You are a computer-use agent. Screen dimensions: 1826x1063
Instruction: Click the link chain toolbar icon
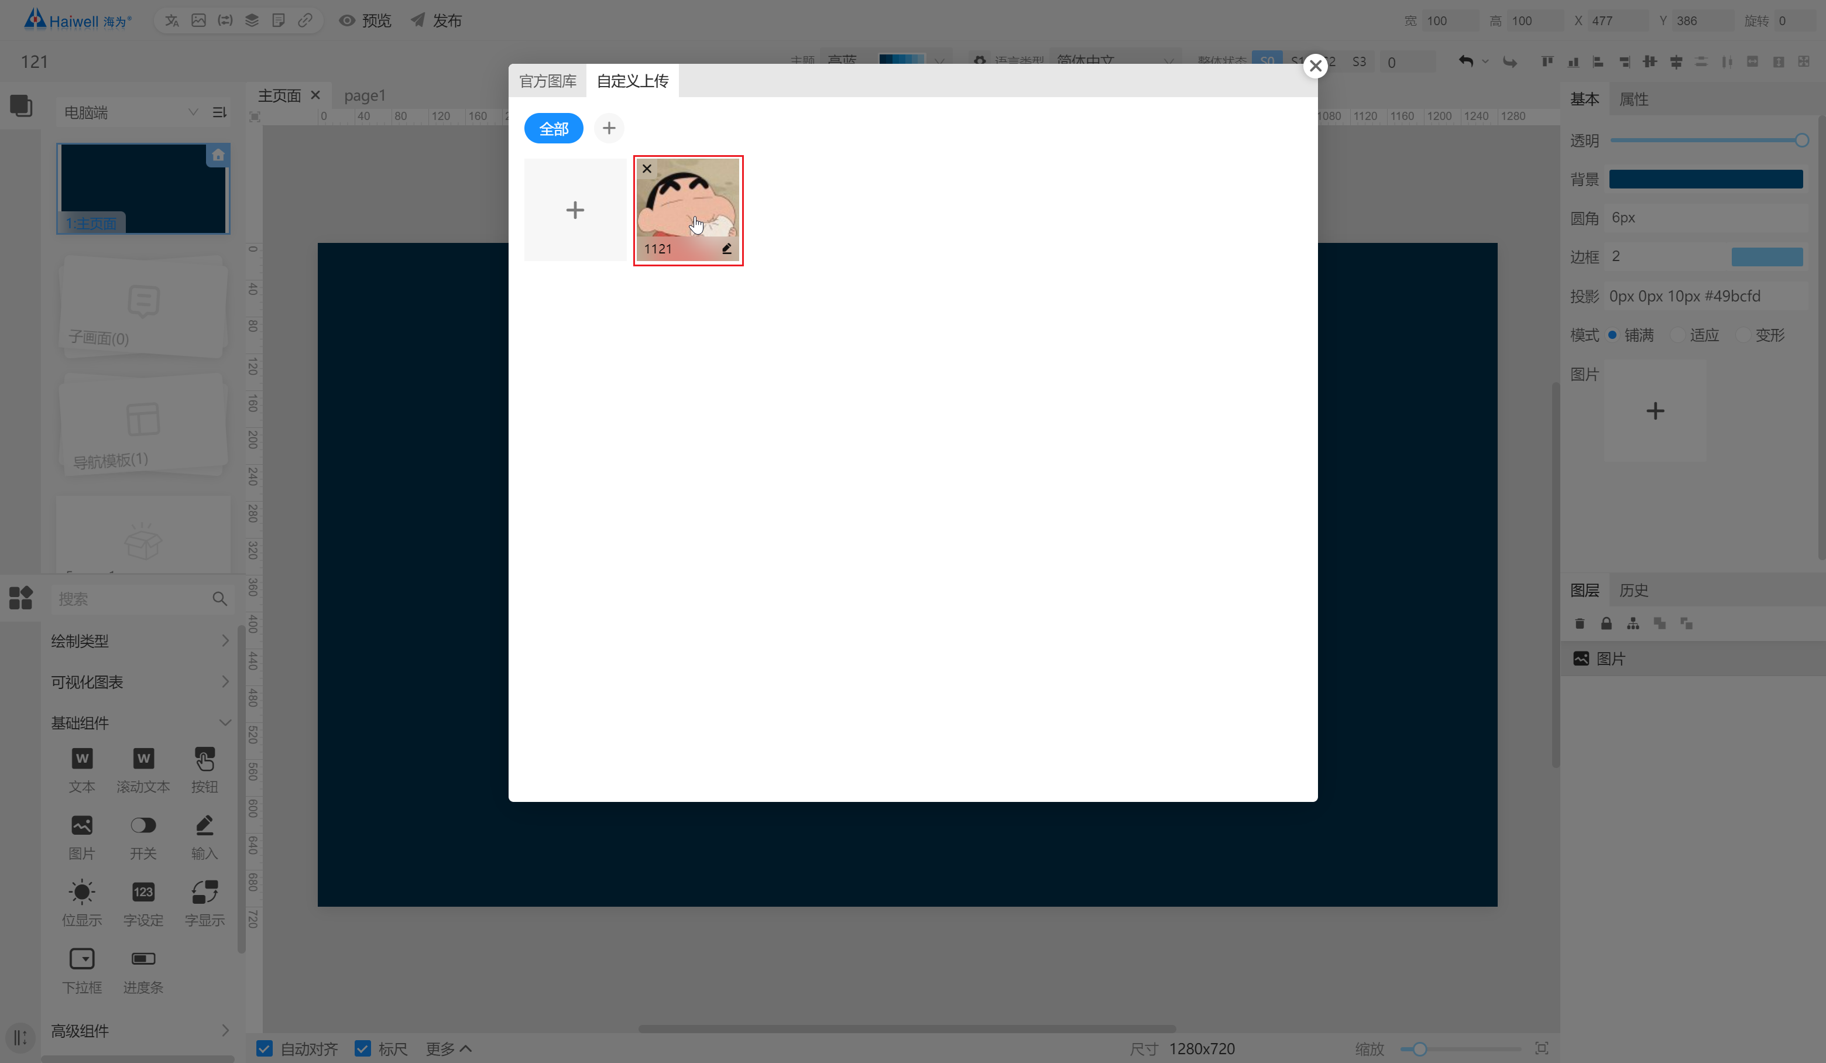point(305,20)
